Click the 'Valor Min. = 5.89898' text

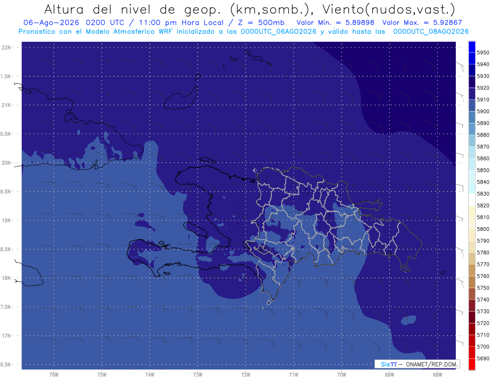point(336,23)
